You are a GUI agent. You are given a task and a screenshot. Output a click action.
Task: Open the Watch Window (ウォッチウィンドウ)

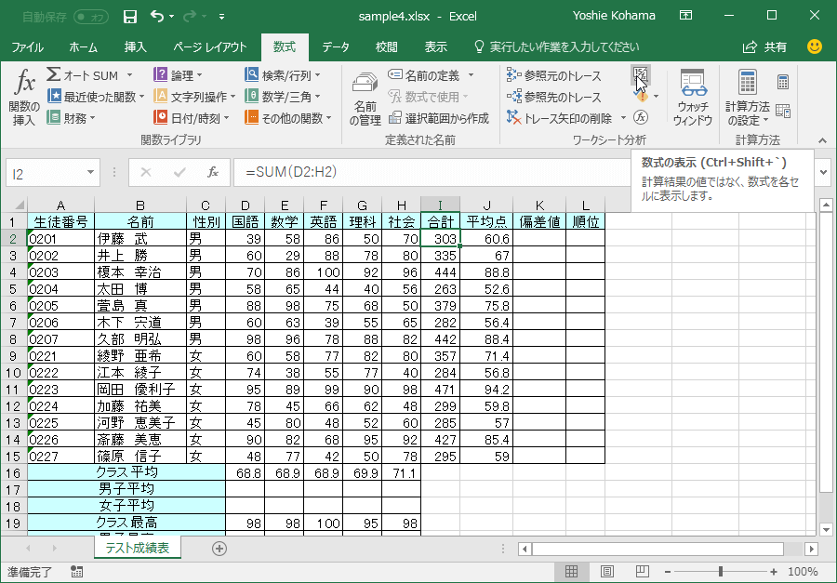pyautogui.click(x=693, y=99)
